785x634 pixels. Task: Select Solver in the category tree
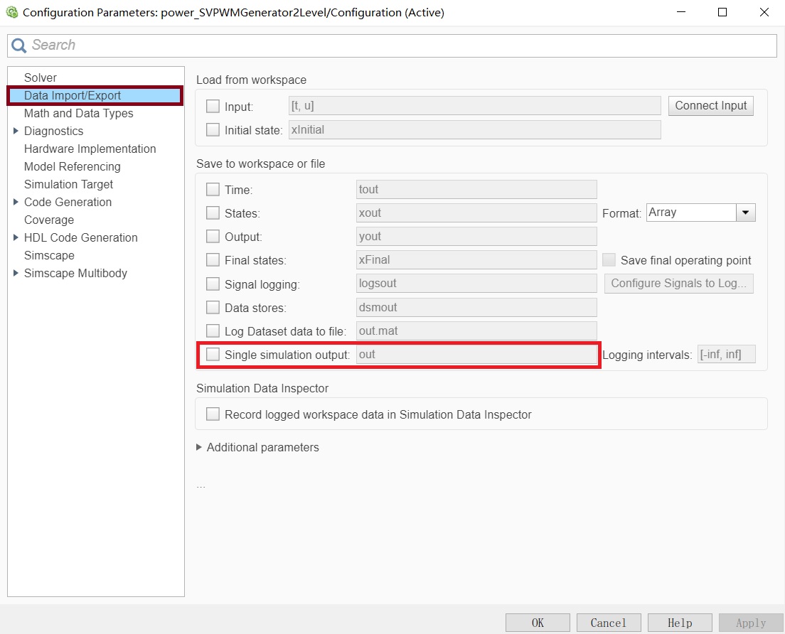pos(41,77)
